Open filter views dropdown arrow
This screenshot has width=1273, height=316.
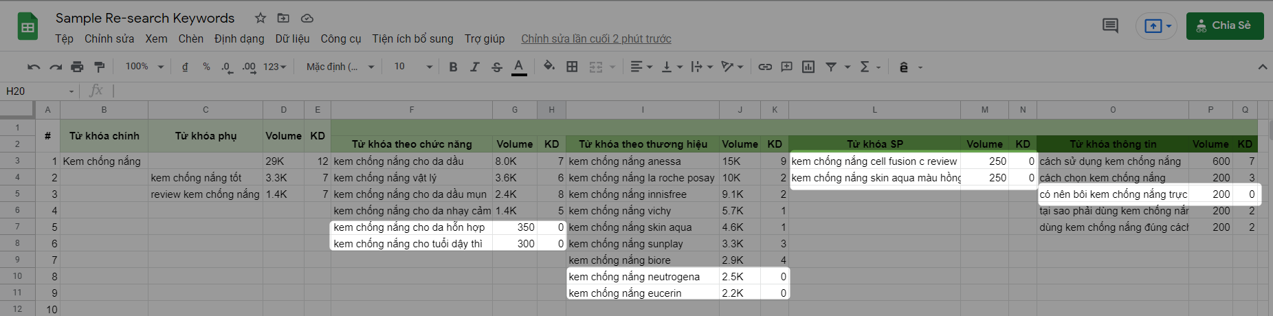(x=847, y=67)
